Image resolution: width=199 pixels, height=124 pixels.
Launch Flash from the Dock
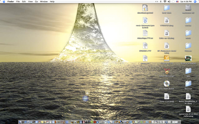click(95, 122)
